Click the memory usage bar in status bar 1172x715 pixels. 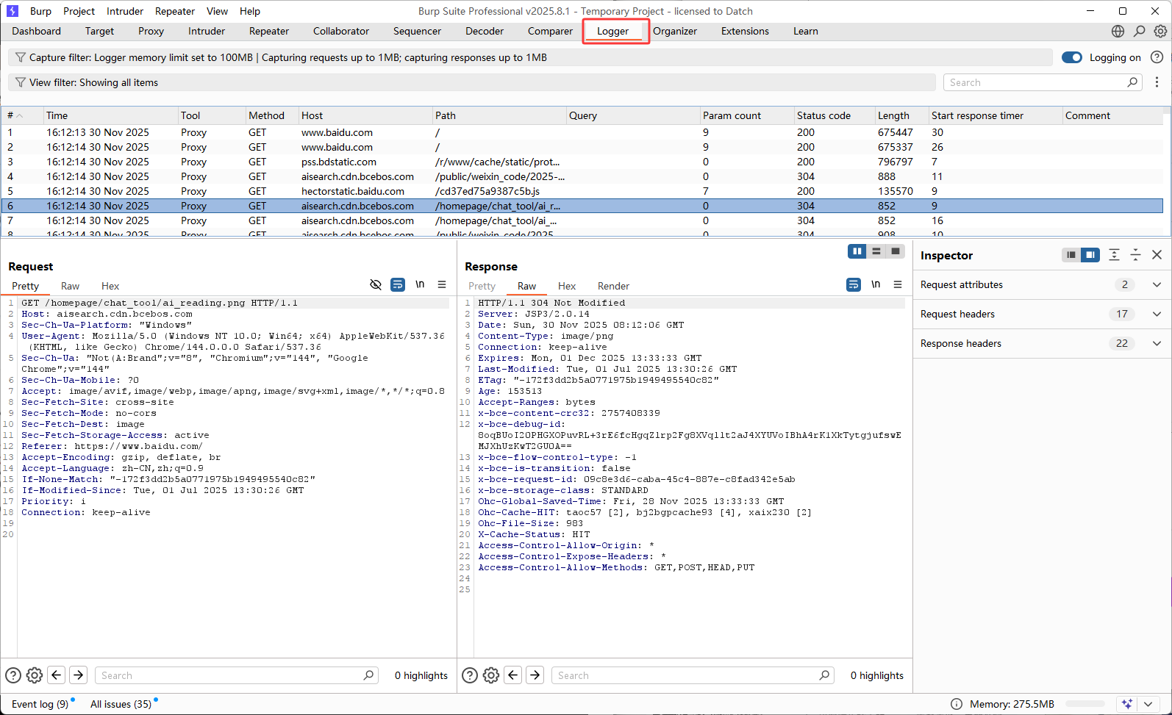[1085, 704]
